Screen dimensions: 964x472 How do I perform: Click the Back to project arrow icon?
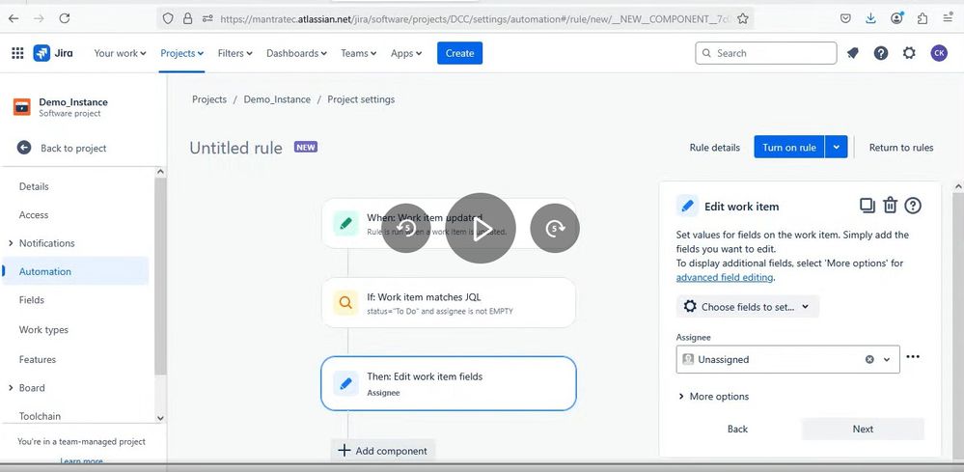[x=24, y=148]
